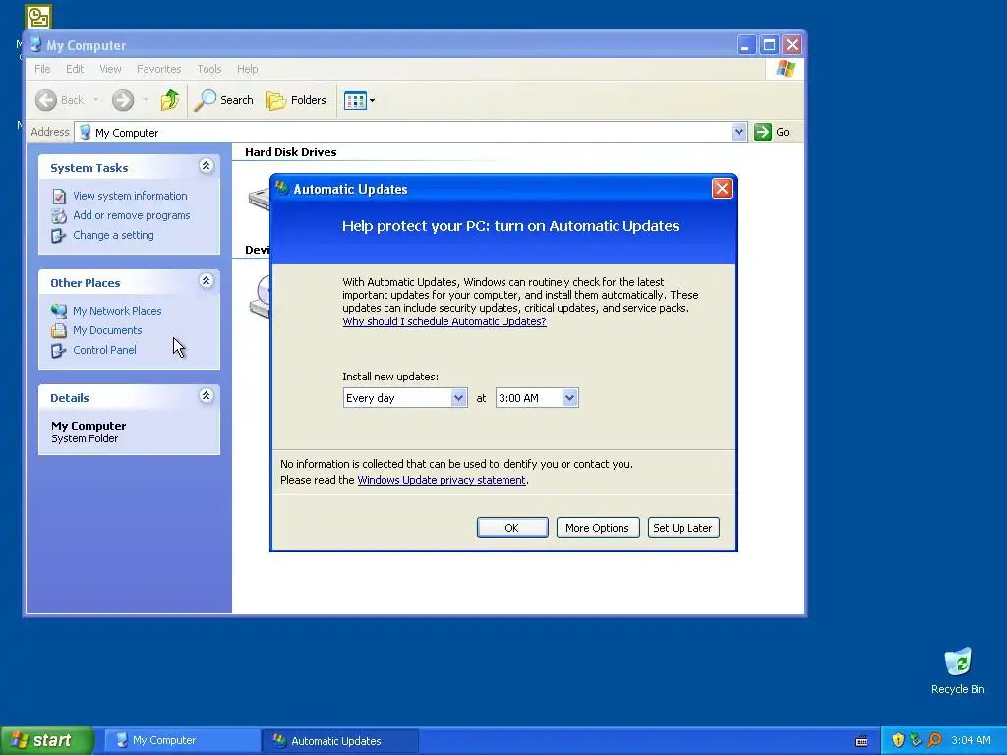Screen dimensions: 1007x755
Task: Click the hard disk drive icon in My Computer
Action: pyautogui.click(x=259, y=198)
